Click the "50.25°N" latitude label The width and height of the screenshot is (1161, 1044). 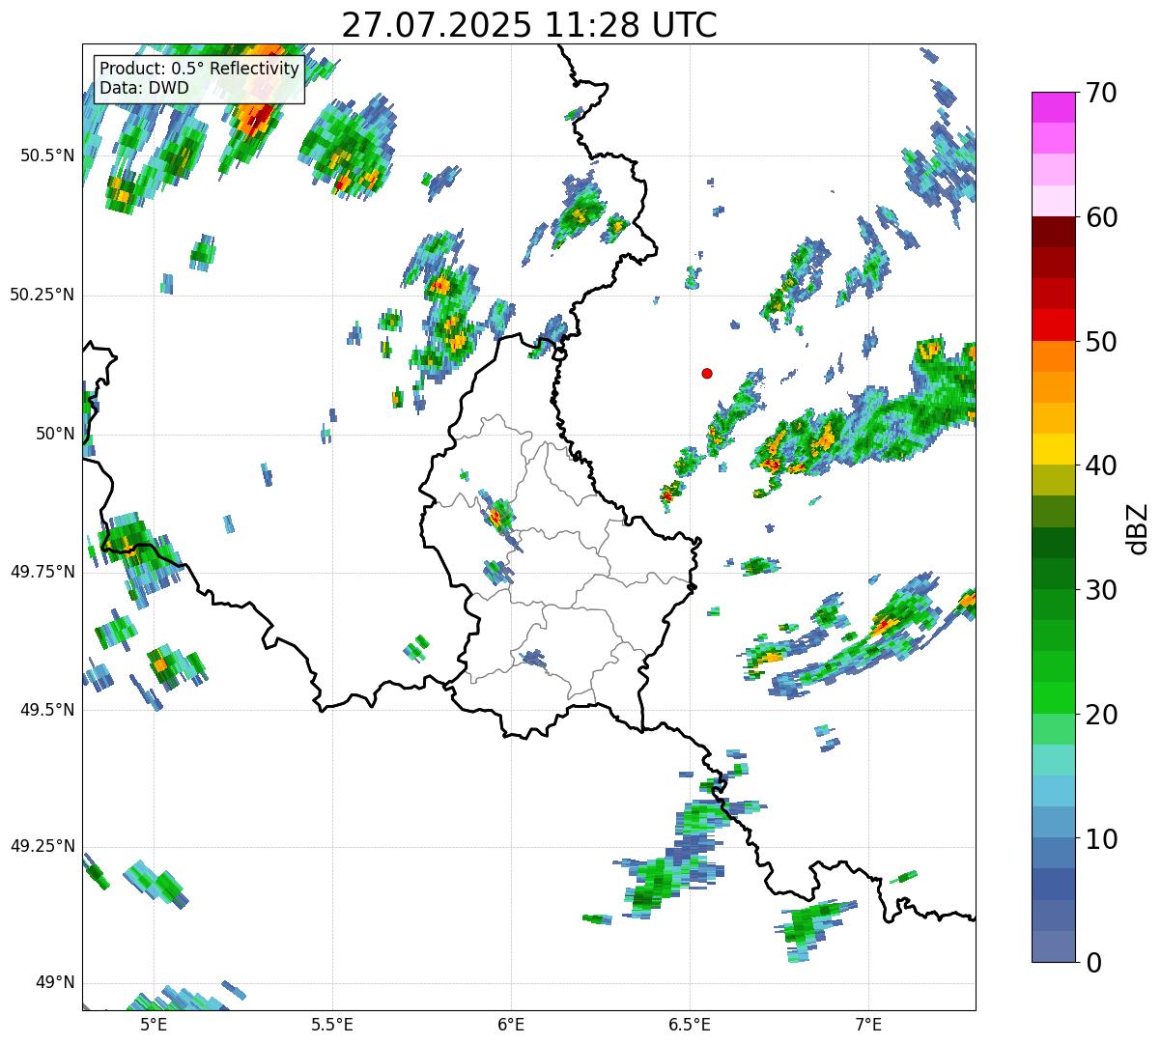(x=42, y=295)
